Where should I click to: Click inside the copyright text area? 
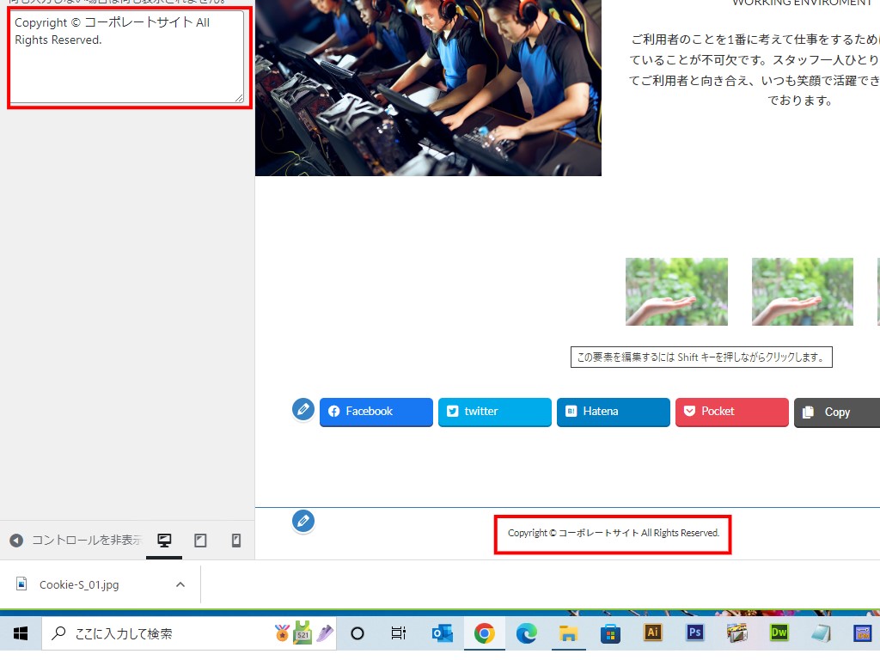(x=126, y=57)
